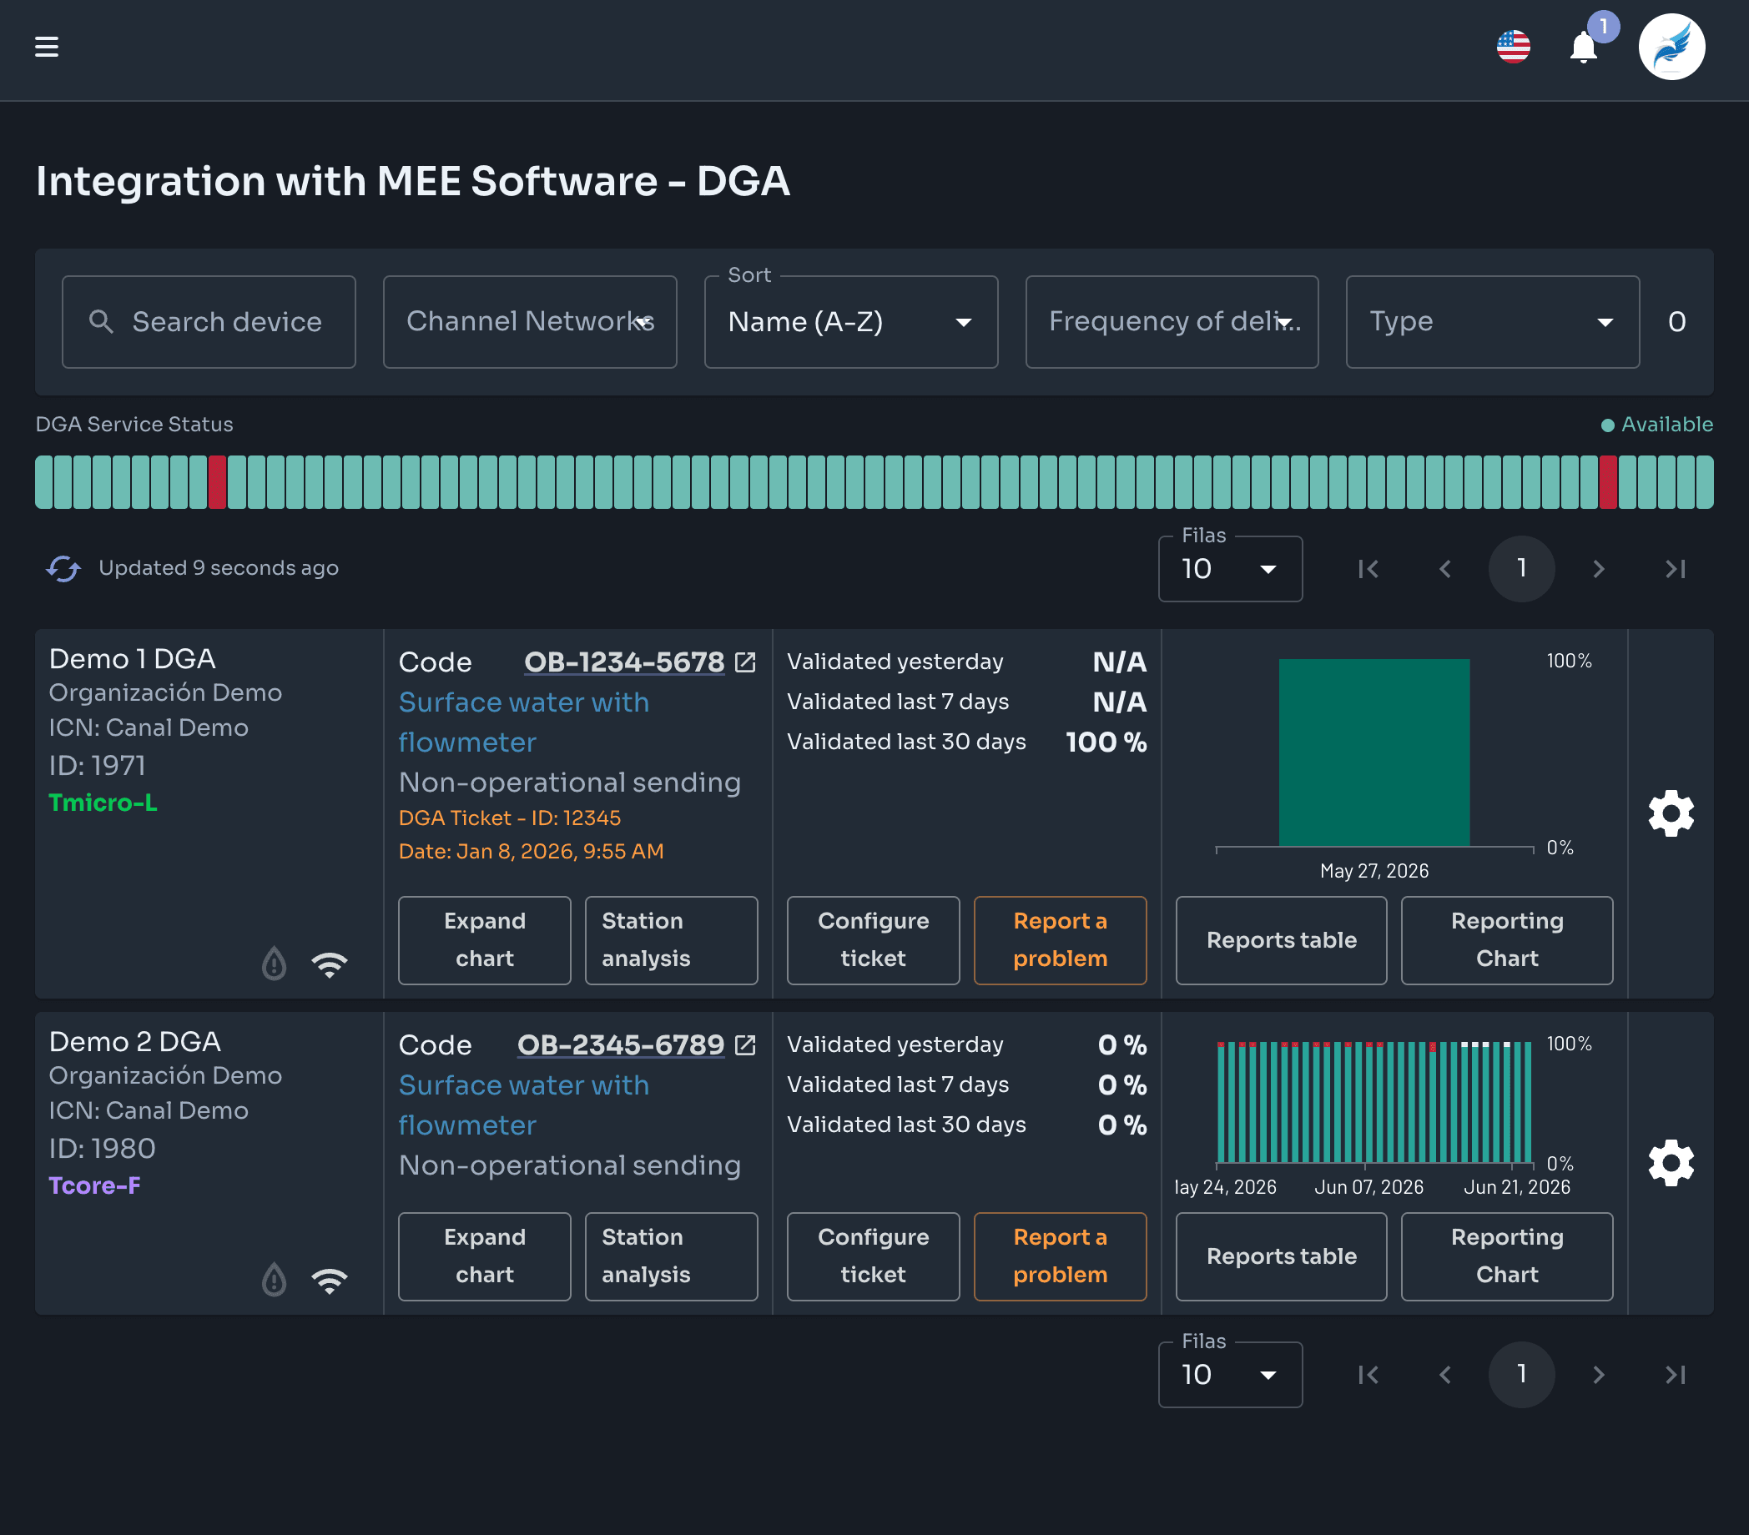
Task: Click the Tcore-F device model label
Action: coord(95,1185)
